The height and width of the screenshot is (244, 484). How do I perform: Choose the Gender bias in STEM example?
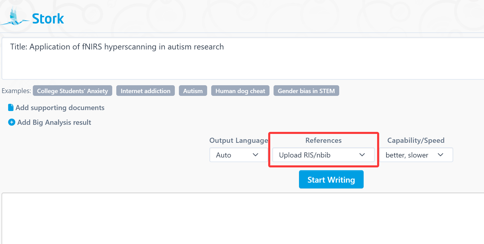pos(306,91)
